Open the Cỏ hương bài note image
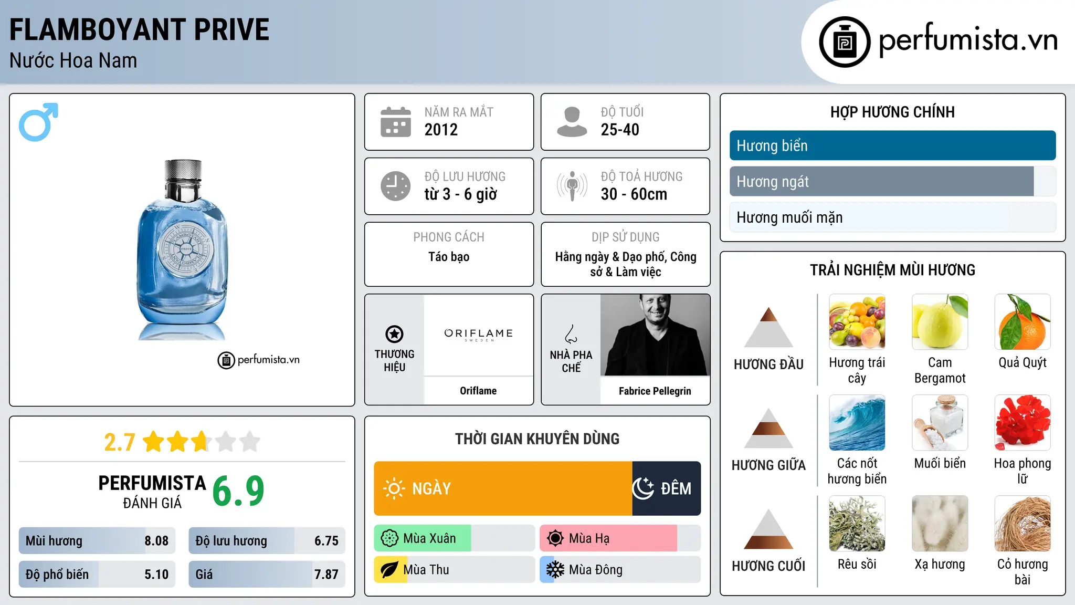 [1023, 523]
